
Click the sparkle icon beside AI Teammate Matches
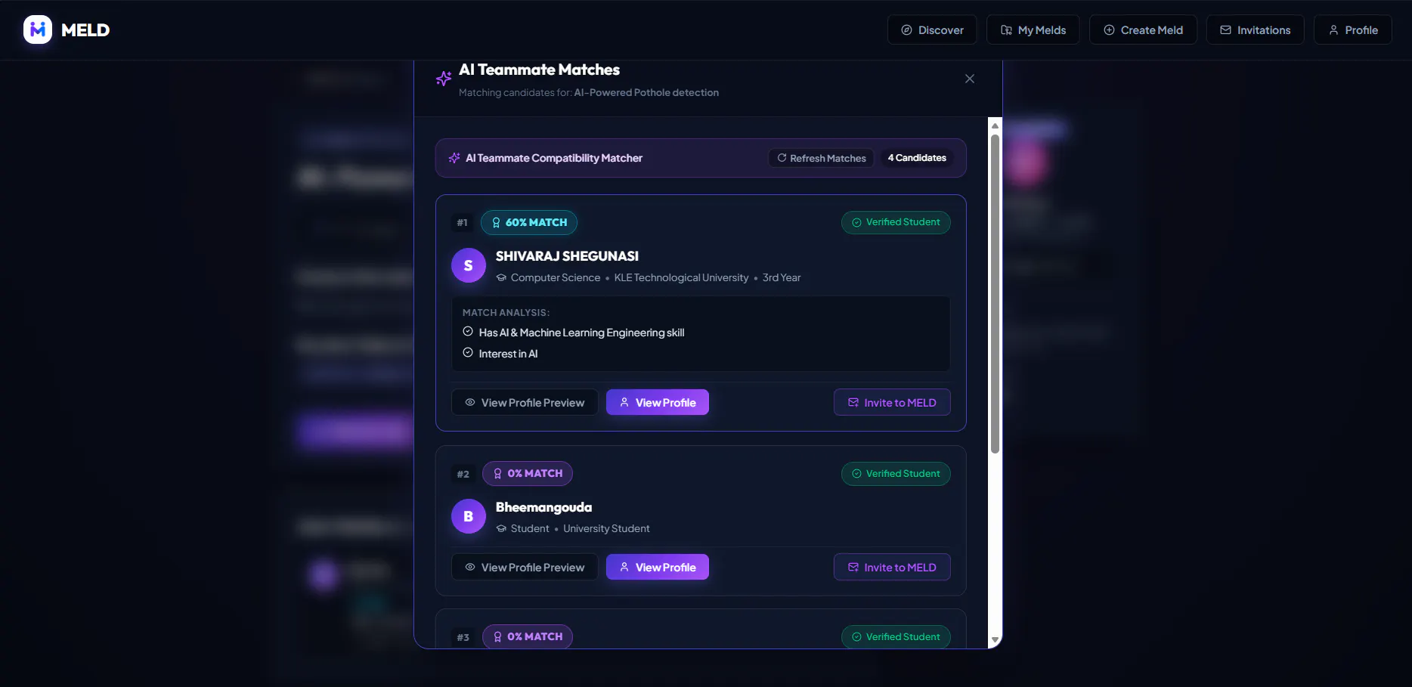444,79
